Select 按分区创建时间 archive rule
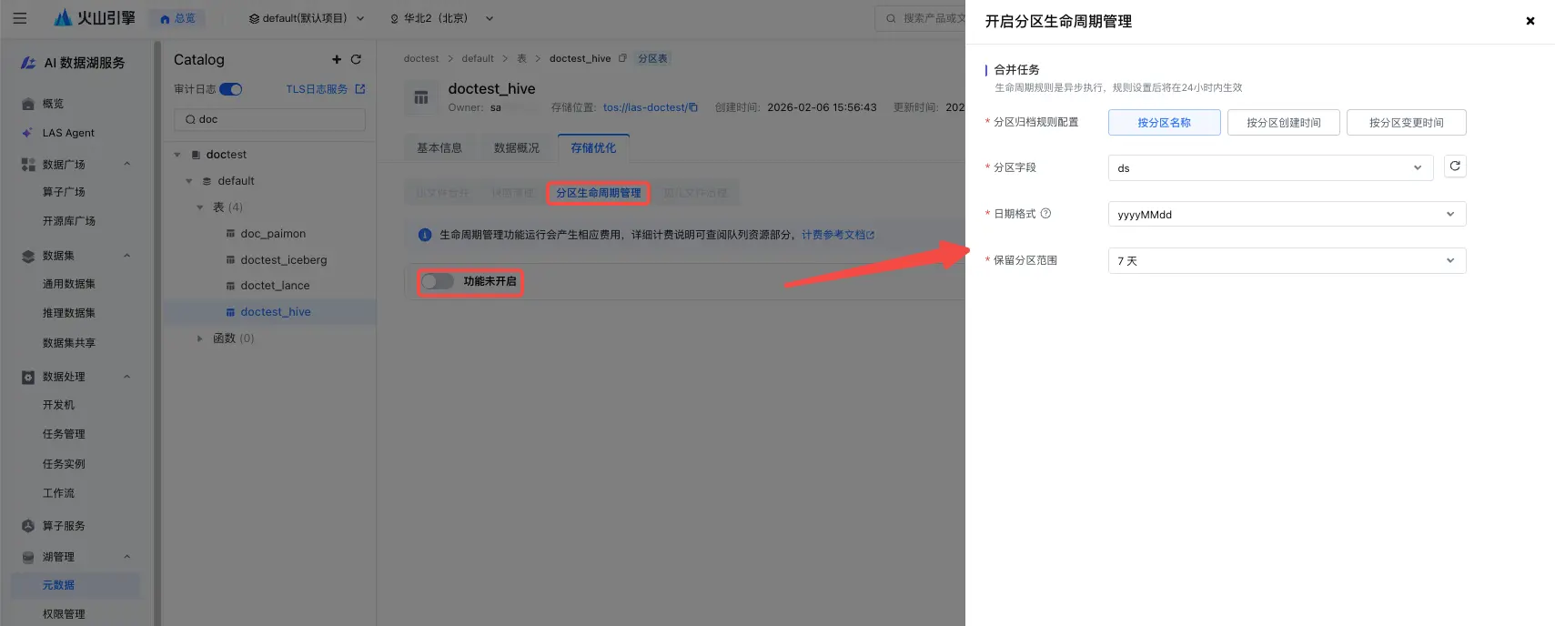The height and width of the screenshot is (626, 1555). (x=1283, y=123)
